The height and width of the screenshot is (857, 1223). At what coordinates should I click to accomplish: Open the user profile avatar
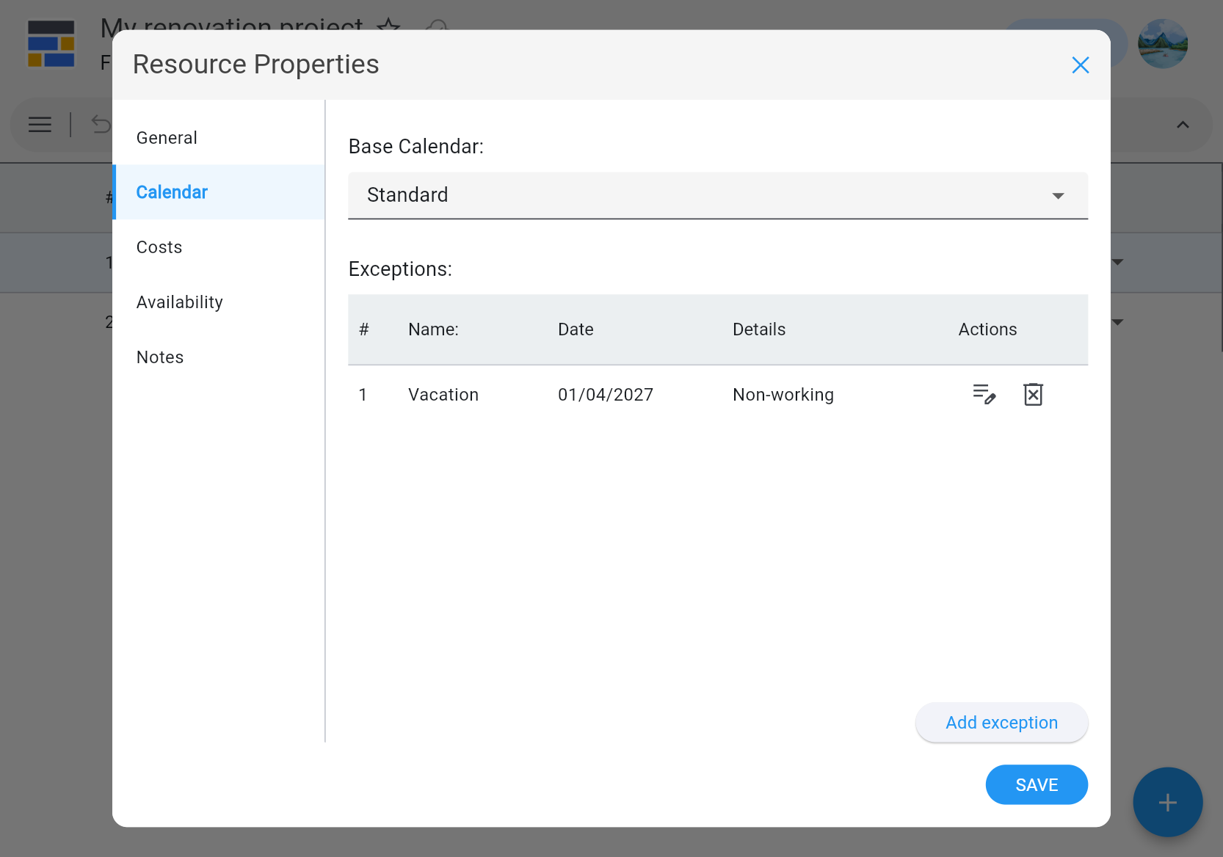coord(1162,44)
